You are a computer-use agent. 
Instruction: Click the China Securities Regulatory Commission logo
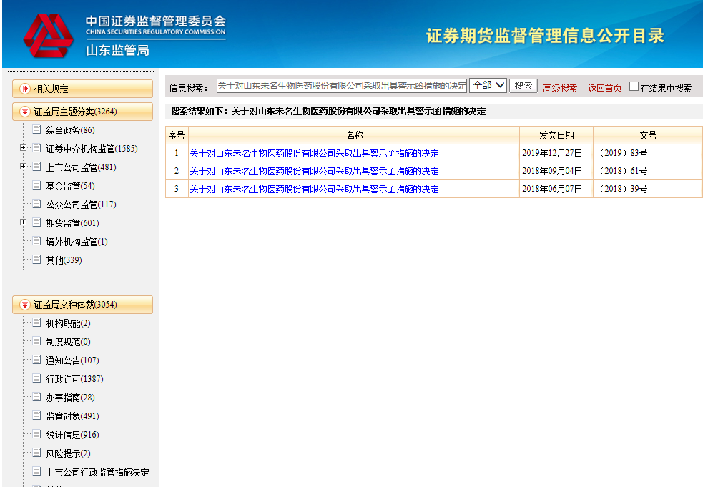(x=49, y=35)
